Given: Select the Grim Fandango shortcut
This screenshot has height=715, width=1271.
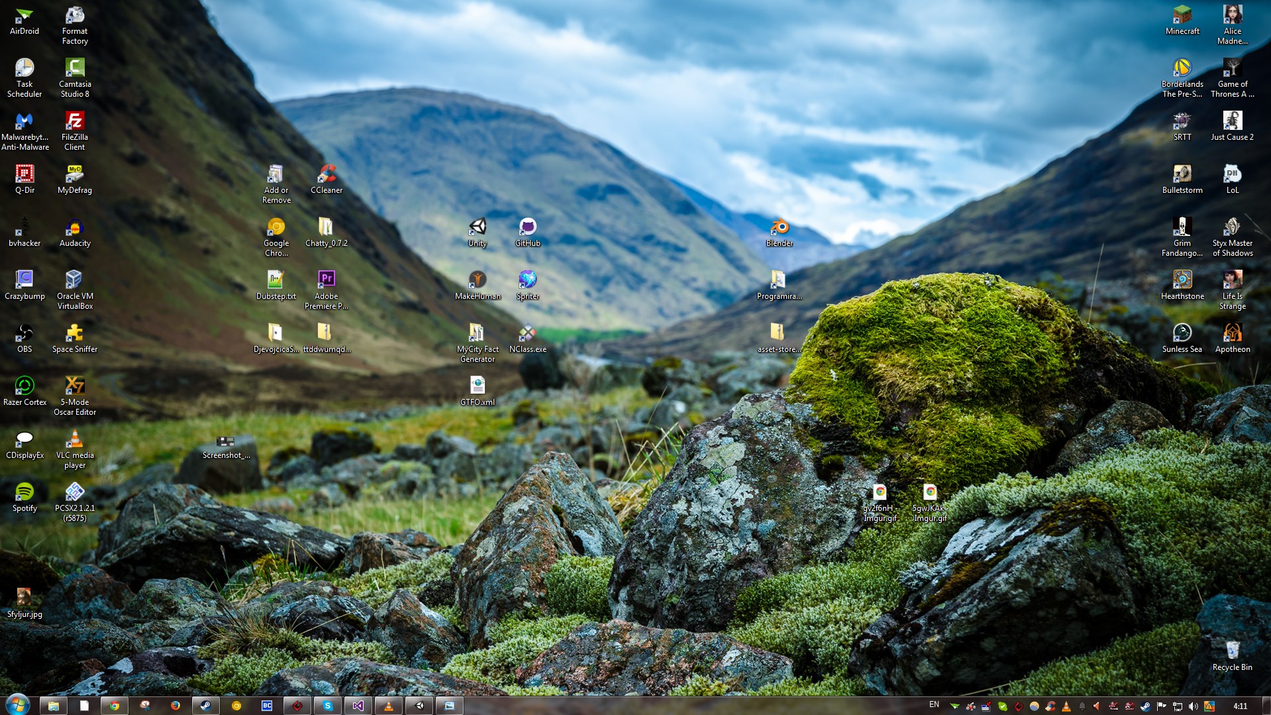Looking at the screenshot, I should point(1182,237).
